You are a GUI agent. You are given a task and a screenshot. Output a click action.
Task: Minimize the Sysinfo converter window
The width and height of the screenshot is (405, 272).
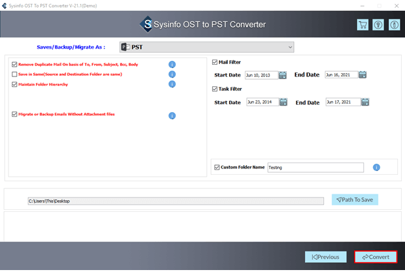(362, 6)
